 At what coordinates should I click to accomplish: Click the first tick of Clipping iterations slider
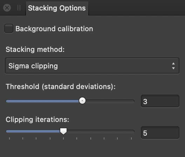(9, 138)
